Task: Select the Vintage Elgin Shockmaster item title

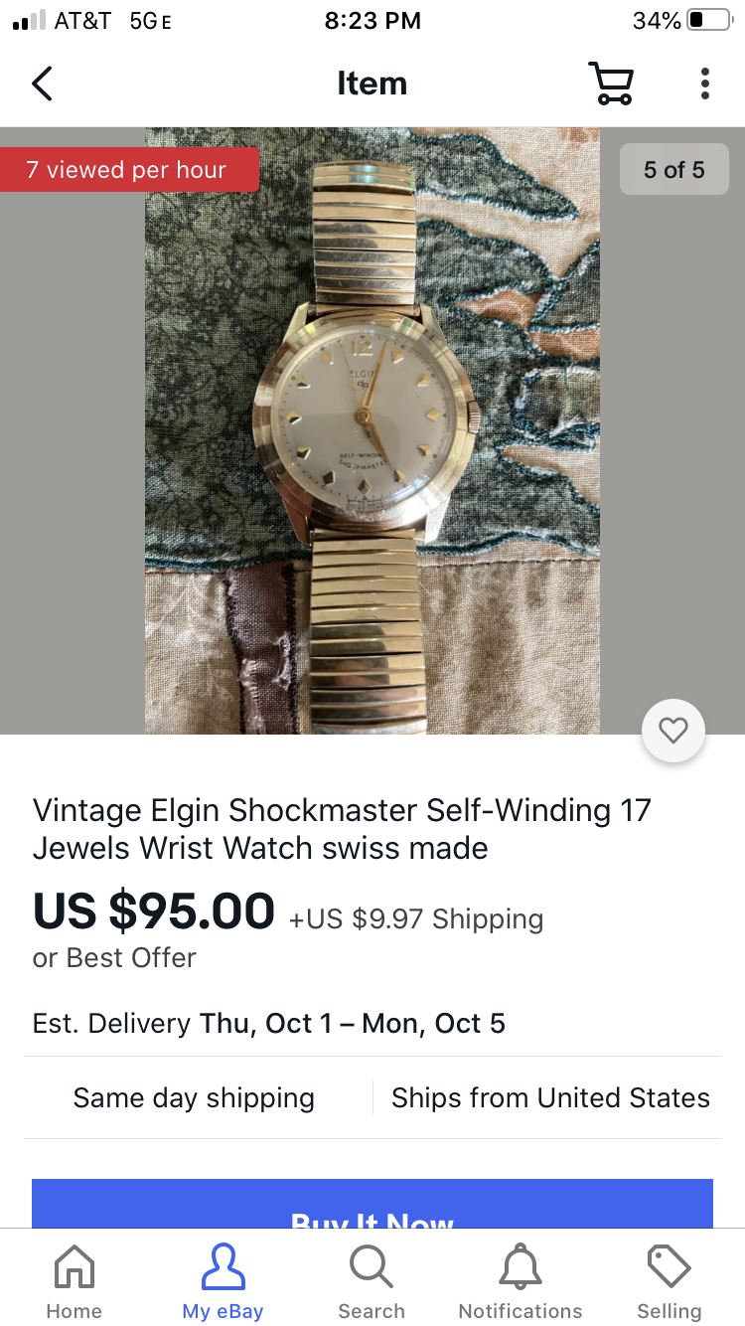Action: coord(342,829)
